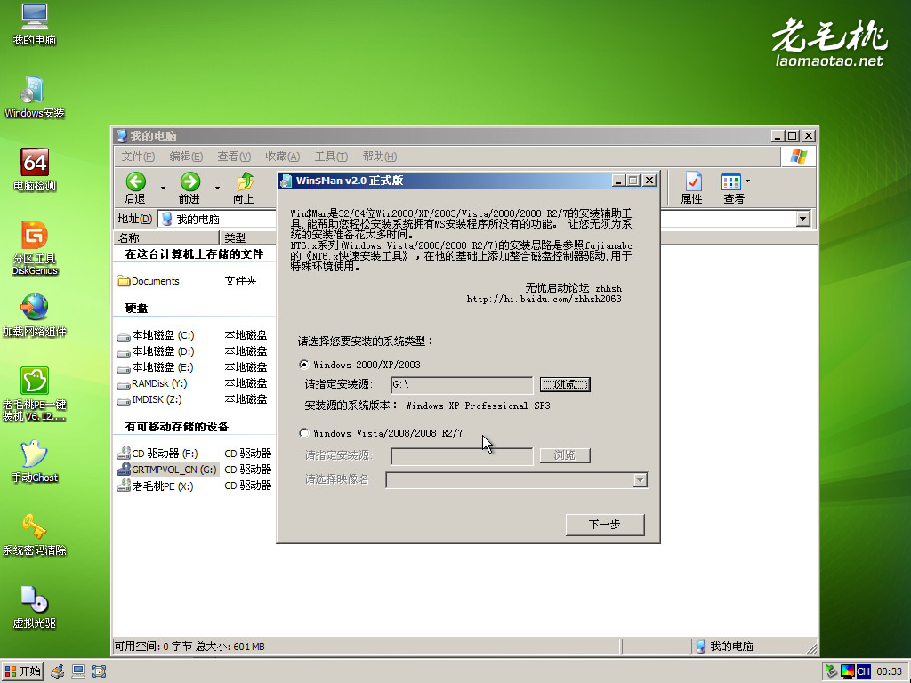The width and height of the screenshot is (911, 683).
Task: Open the 我的电脑 desktop icon
Action: tap(35, 24)
